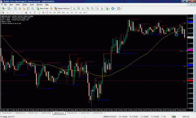Show the Terminal panel
Screen dimensions: 196x118
point(28,8)
